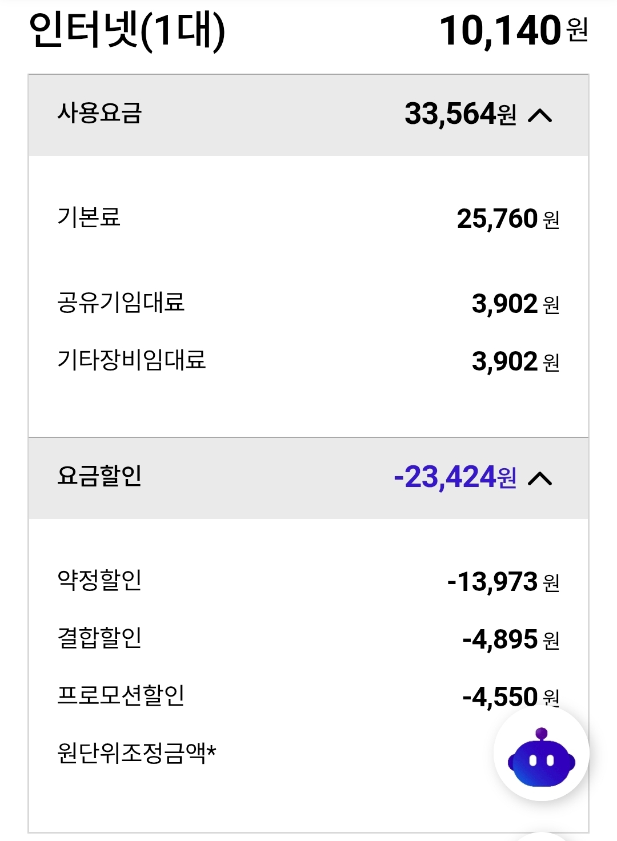Screen dimensions: 617x841
Task: Select the 약정할인 row label
Action: coord(100,580)
